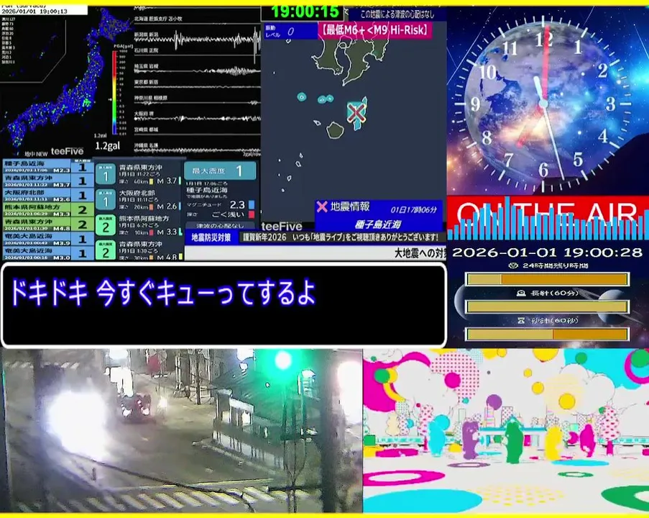Click the 秒針(60秒) progress bar
649x518 pixels.
point(547,334)
